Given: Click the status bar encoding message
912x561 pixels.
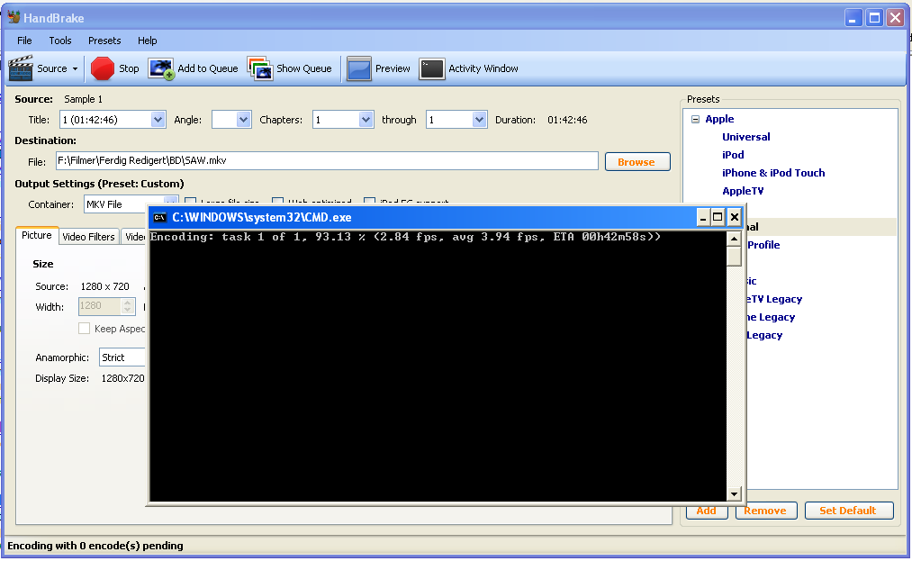Looking at the screenshot, I should click(95, 546).
